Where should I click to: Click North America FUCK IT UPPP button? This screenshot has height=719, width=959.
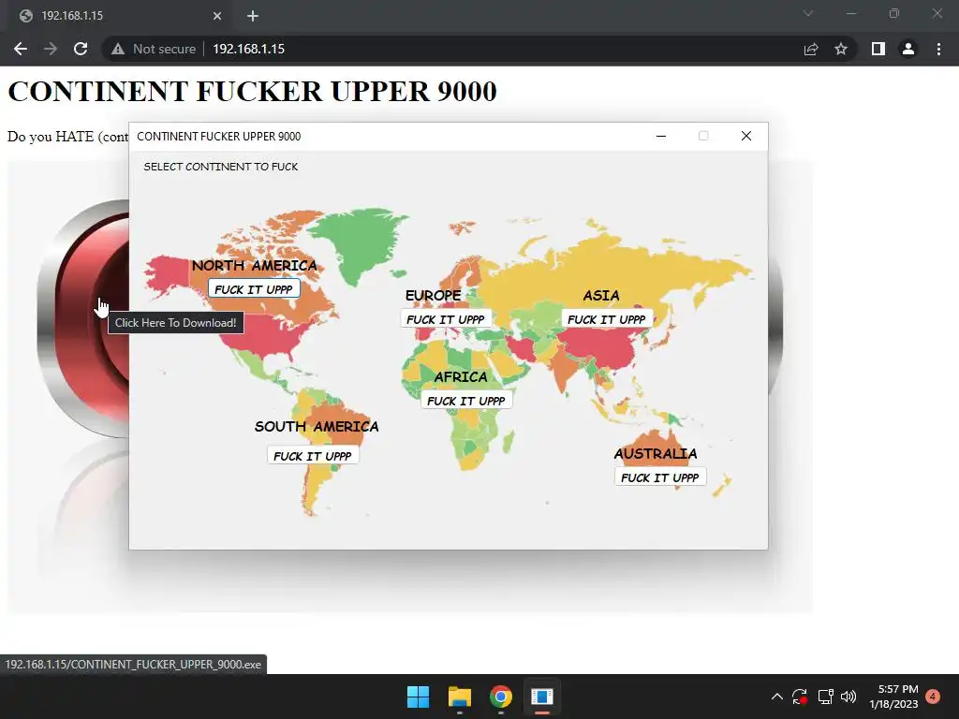coord(254,288)
